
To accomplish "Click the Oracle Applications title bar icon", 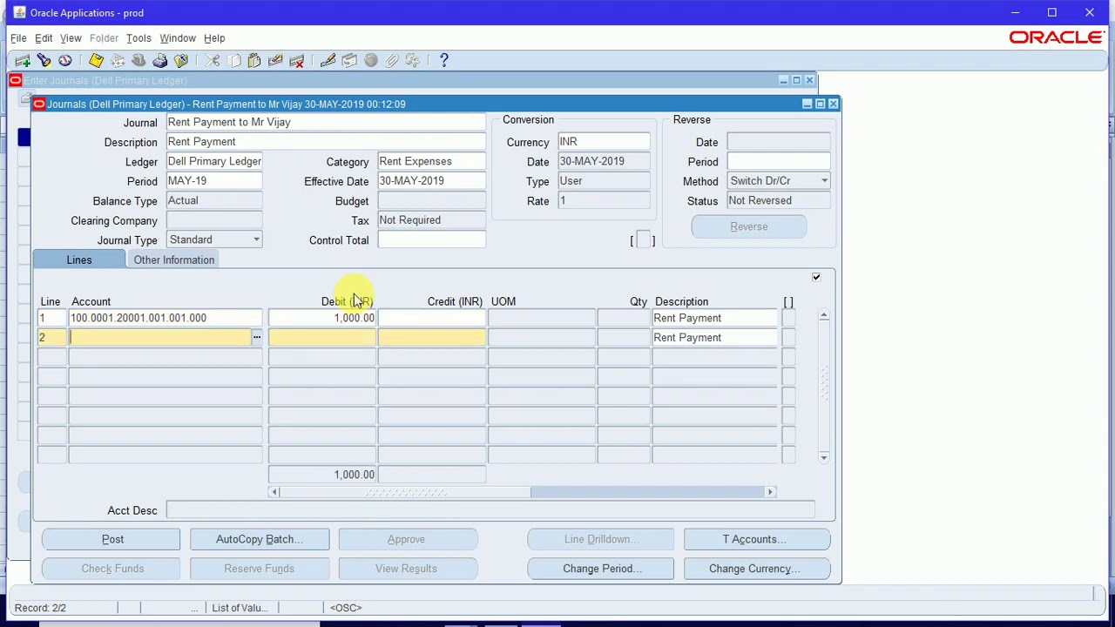I will coord(19,12).
